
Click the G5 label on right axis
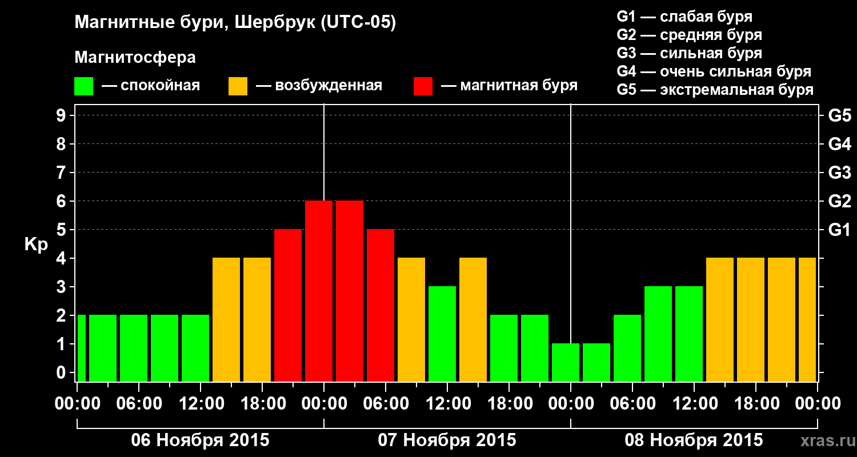coord(839,116)
